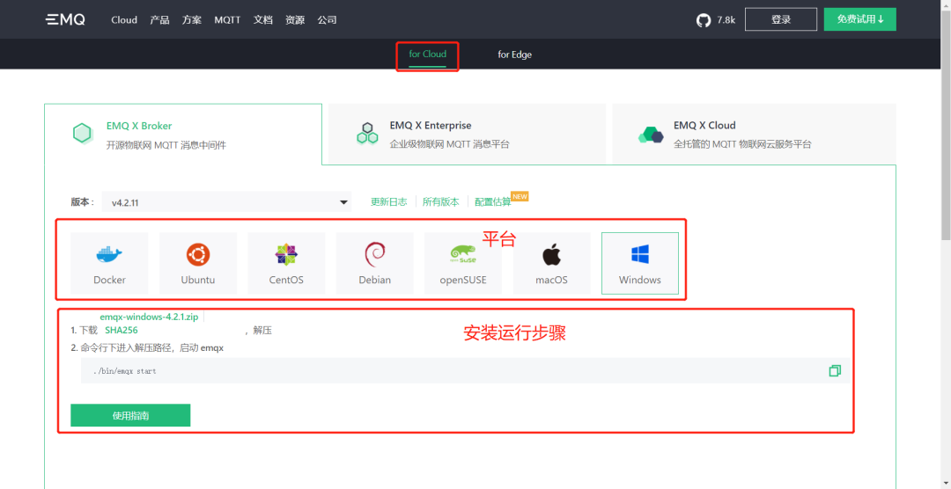Click the 免费试用 button

point(860,19)
